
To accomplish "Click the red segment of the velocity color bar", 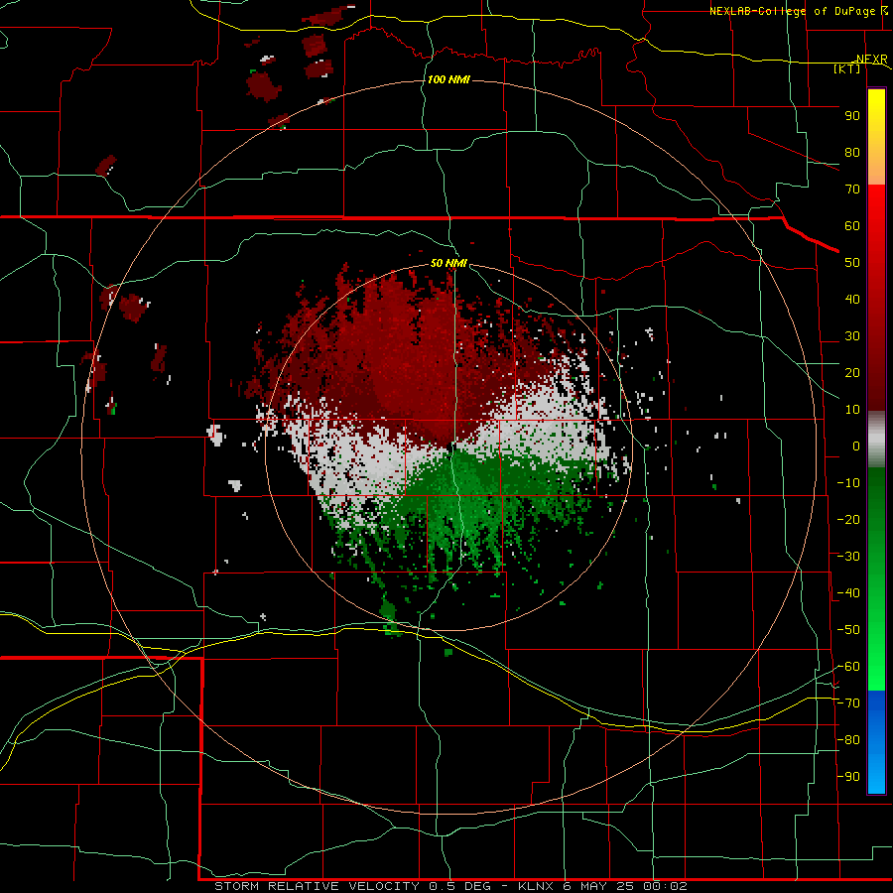I will (876, 298).
